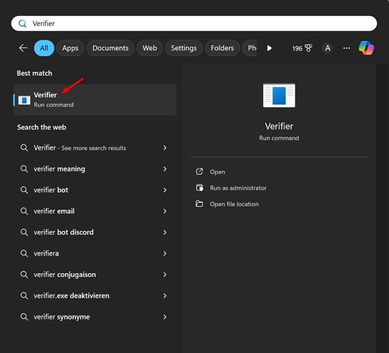Switch to the Settings filter tab

(183, 48)
